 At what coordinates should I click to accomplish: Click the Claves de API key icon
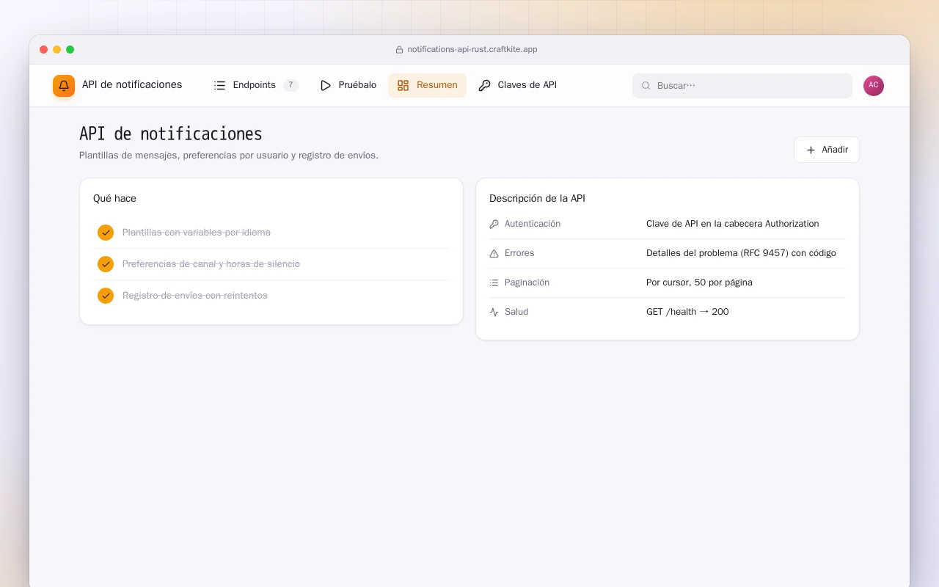484,85
